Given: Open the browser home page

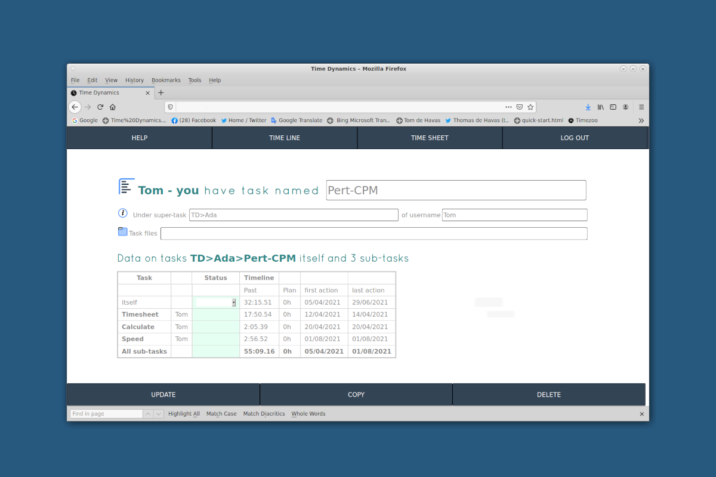Looking at the screenshot, I should point(113,107).
